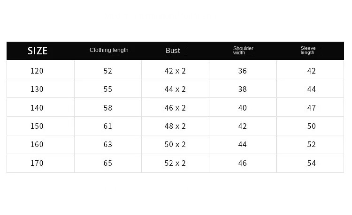Click bust value 52 x 2
This screenshot has height=215, width=352.
pyautogui.click(x=175, y=163)
